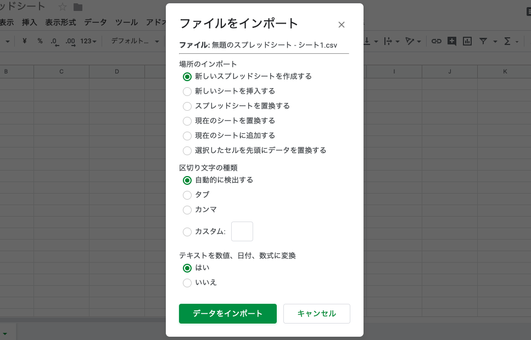
Task: Open the vertical align dropdown
Action: [x=371, y=41]
